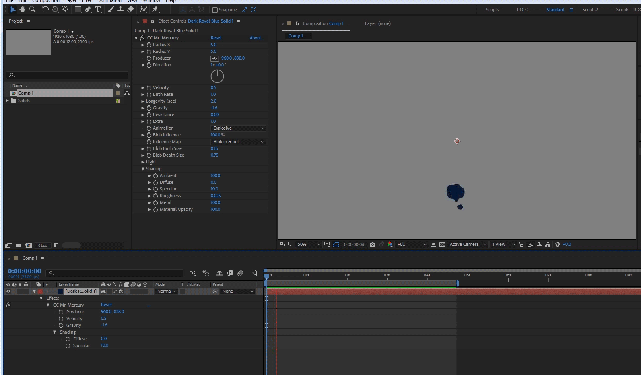Collapse the Shading group in Effect Controls
The width and height of the screenshot is (641, 375).
click(x=143, y=169)
